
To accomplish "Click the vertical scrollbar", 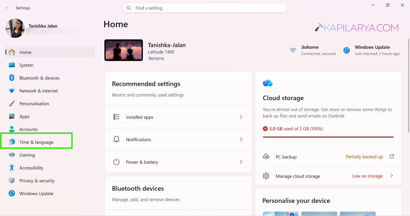I will [x=408, y=85].
